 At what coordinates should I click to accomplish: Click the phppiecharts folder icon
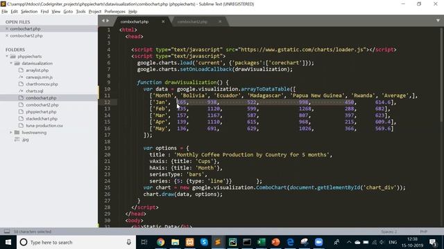pos(12,57)
